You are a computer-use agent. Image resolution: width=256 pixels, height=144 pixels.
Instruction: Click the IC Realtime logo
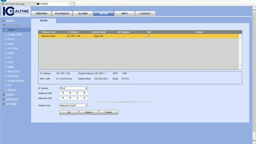(16, 11)
